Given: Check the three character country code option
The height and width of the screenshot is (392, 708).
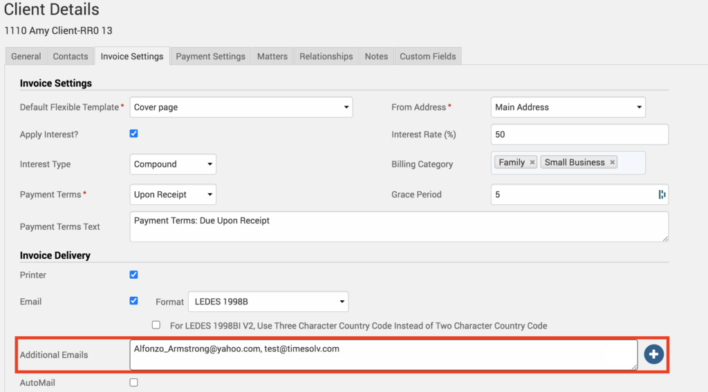Looking at the screenshot, I should (156, 325).
